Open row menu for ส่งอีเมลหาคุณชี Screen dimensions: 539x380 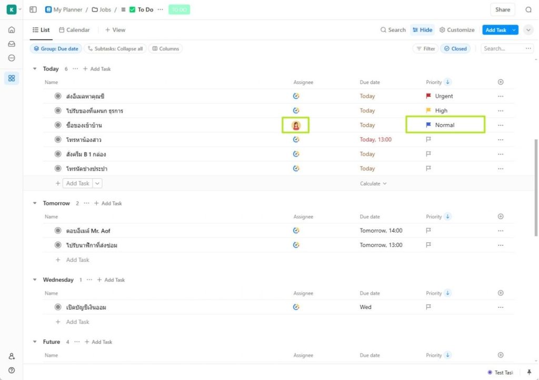501,97
